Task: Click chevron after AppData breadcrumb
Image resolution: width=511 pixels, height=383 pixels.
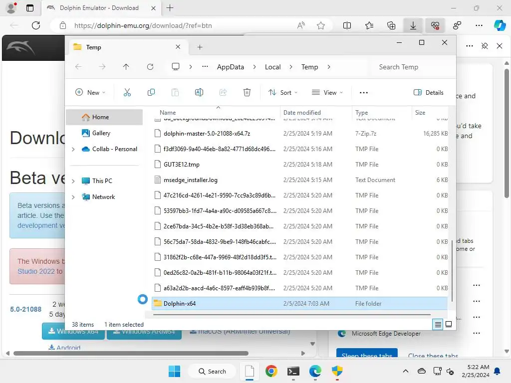Action: click(255, 67)
